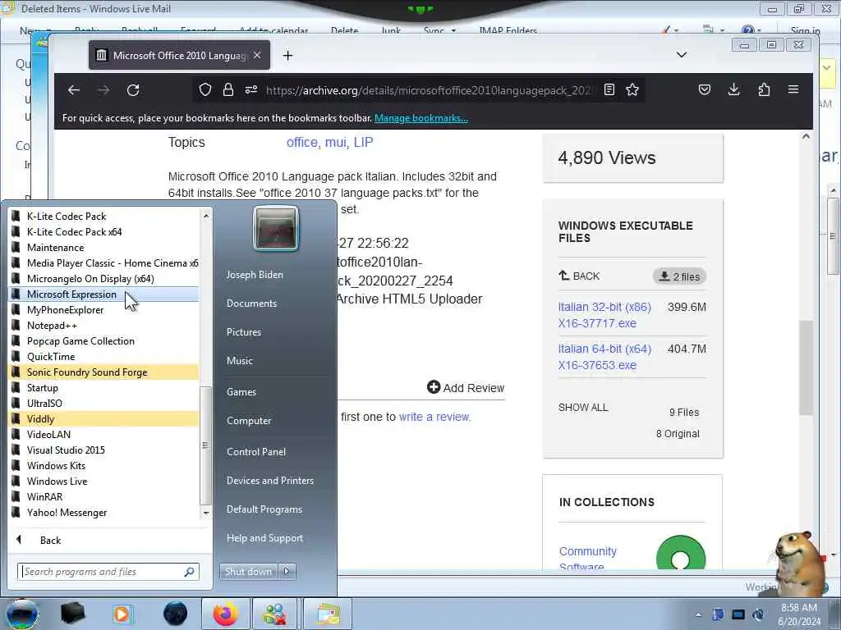
Task: Open the taskbar clock and date
Action: tap(798, 614)
